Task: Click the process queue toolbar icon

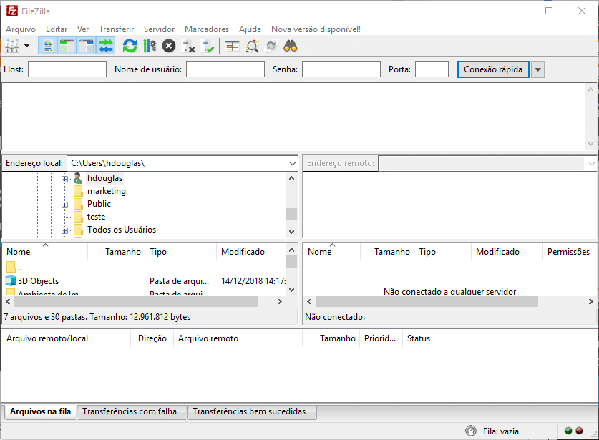Action: (150, 47)
